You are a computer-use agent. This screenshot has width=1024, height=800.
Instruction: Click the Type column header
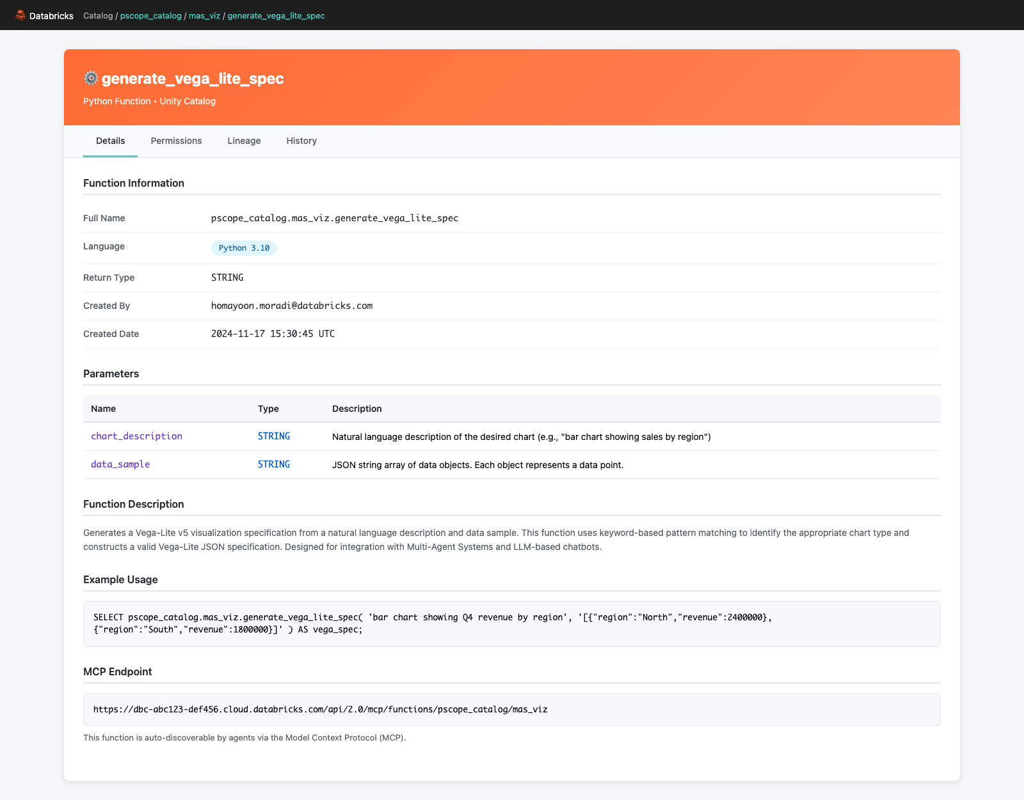point(268,409)
